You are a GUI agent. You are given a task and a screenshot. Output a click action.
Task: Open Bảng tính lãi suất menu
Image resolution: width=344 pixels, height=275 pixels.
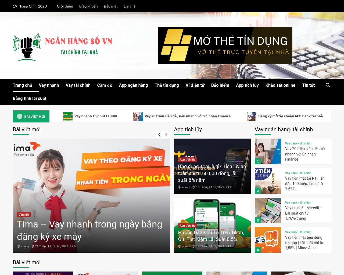coord(30,98)
